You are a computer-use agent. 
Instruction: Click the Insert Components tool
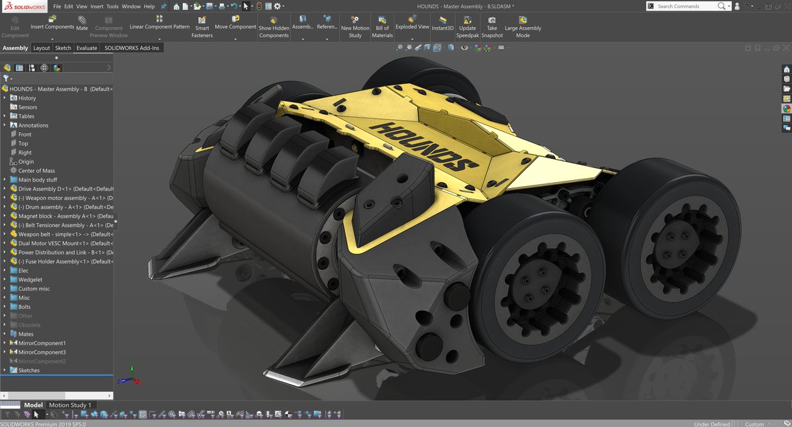point(52,23)
